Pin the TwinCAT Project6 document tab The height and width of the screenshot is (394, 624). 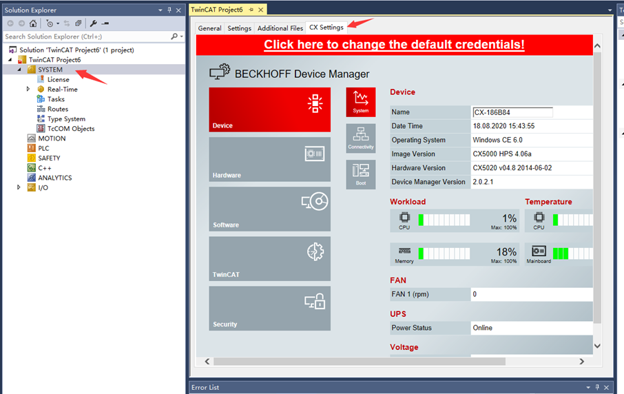[251, 10]
